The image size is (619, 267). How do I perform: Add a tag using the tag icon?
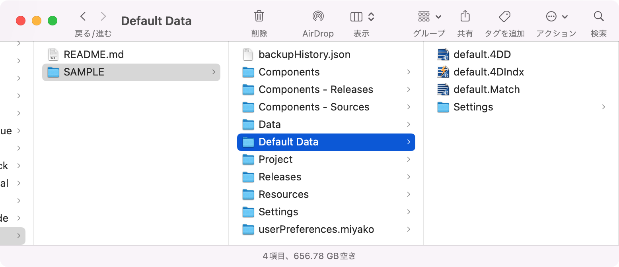pyautogui.click(x=504, y=16)
